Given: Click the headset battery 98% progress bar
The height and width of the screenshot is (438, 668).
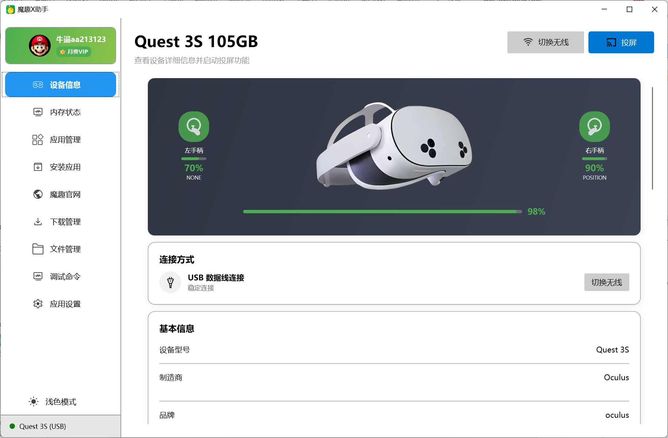Looking at the screenshot, I should 382,211.
